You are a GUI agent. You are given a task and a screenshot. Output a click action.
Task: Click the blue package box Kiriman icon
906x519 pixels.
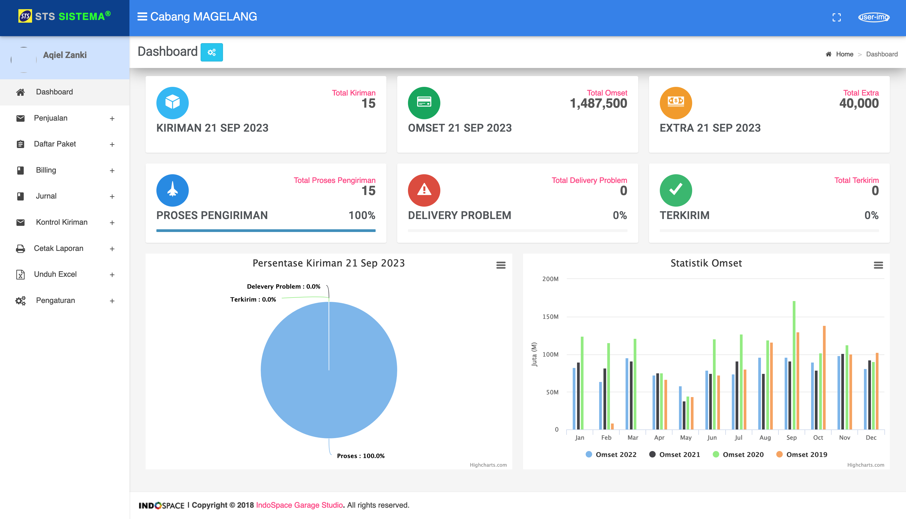[172, 103]
